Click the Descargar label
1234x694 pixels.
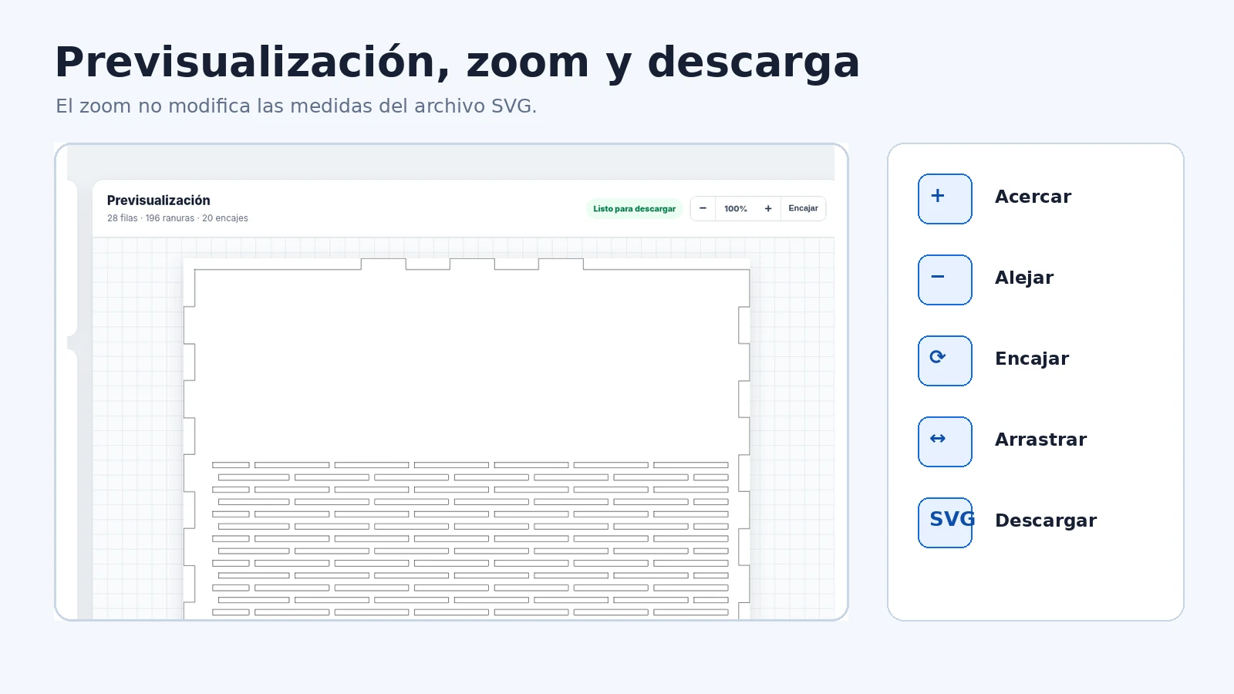tap(1046, 520)
